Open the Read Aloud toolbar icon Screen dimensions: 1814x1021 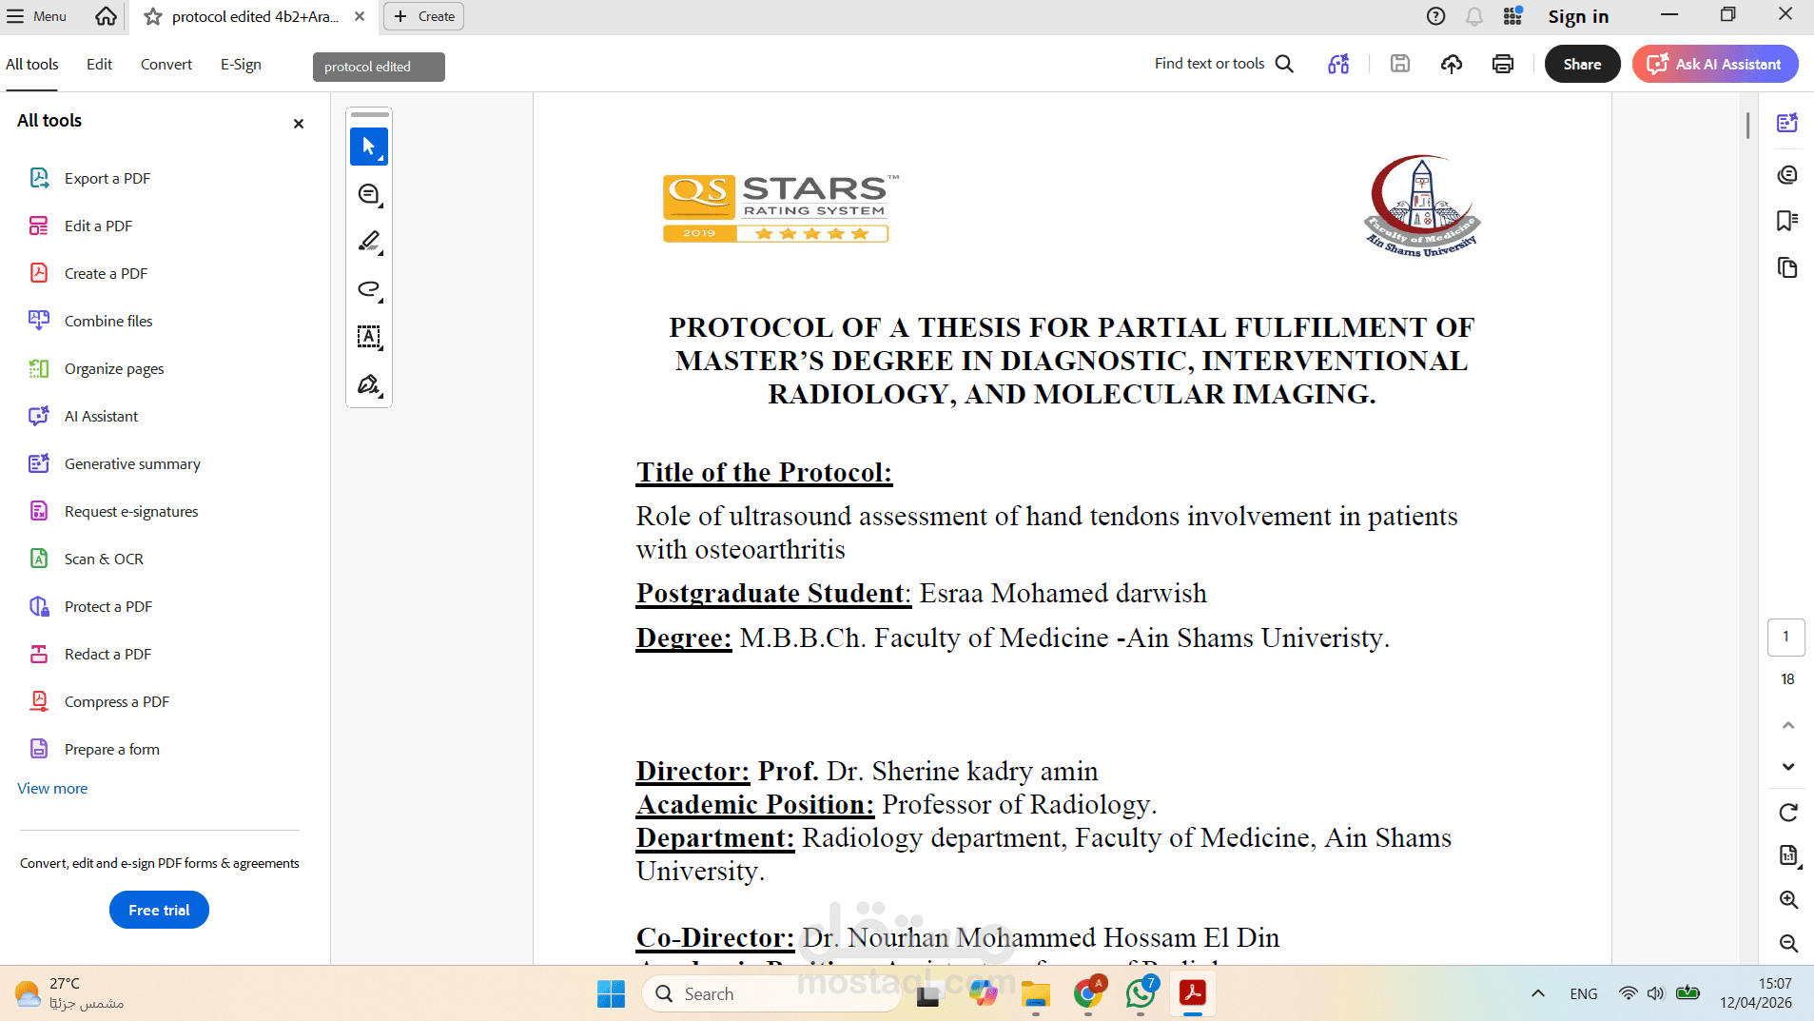pos(1338,64)
